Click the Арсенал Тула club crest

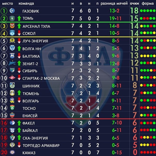[12, 26]
